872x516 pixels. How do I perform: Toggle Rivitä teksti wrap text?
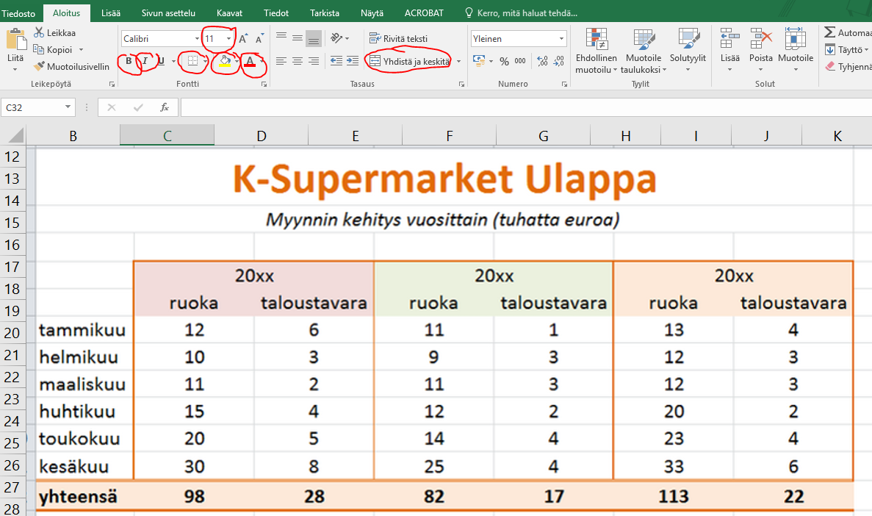coord(399,38)
